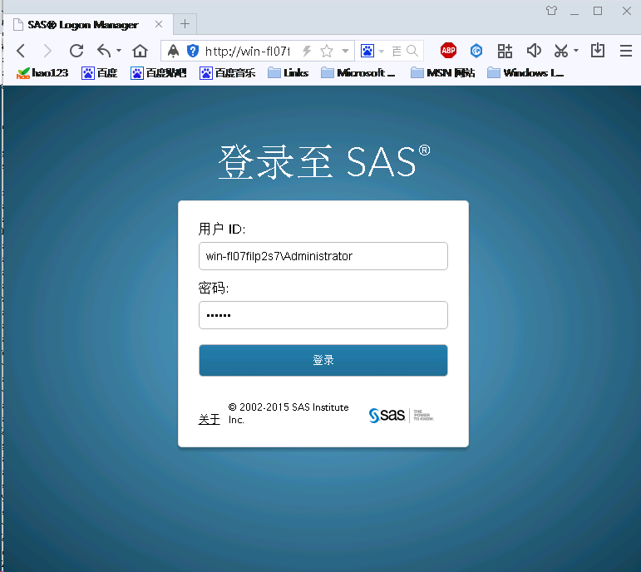This screenshot has width=641, height=572.
Task: Open the Links bookmark folder
Action: coord(288,73)
